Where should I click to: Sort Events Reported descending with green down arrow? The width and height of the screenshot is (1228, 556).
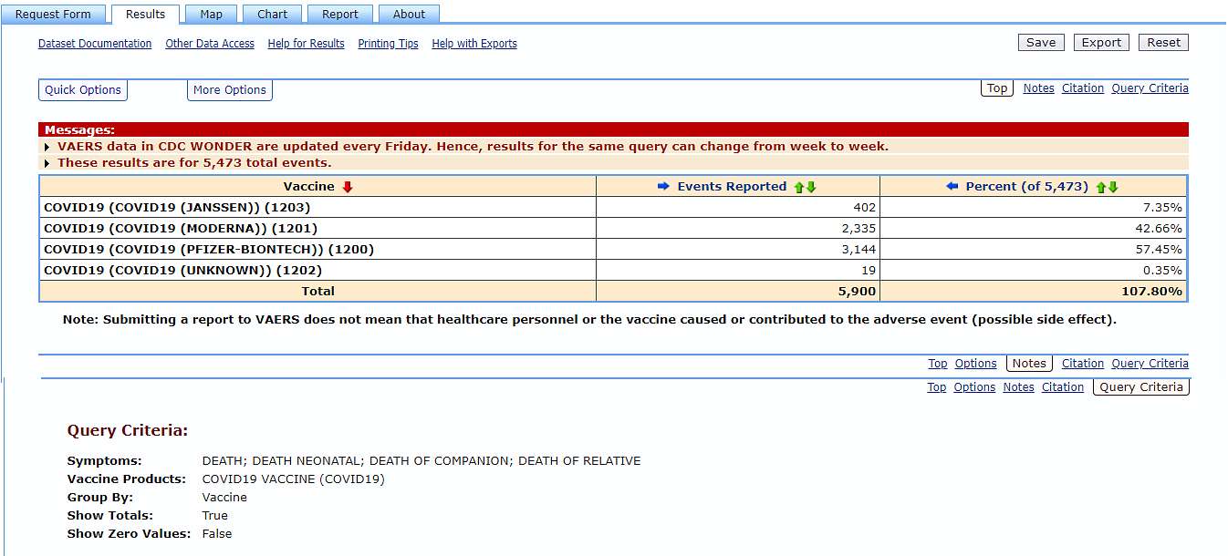click(811, 187)
